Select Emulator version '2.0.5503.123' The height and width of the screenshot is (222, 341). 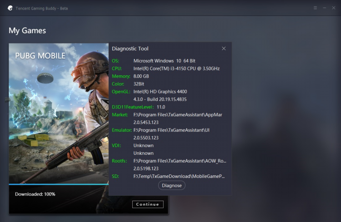click(146, 138)
